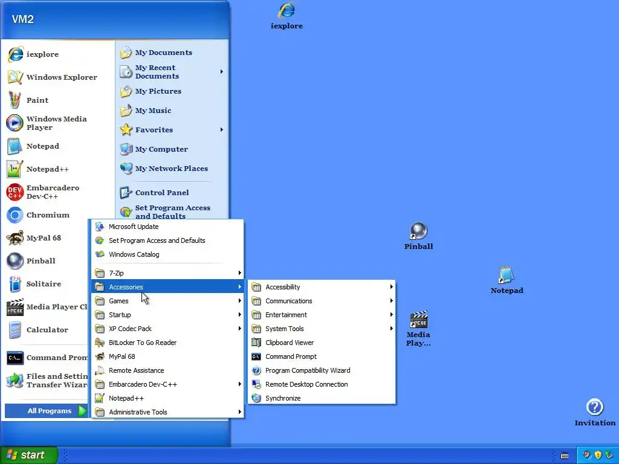This screenshot has width=619, height=464.
Task: Open Command Prompt in Start menu left column
Action: tap(47, 358)
